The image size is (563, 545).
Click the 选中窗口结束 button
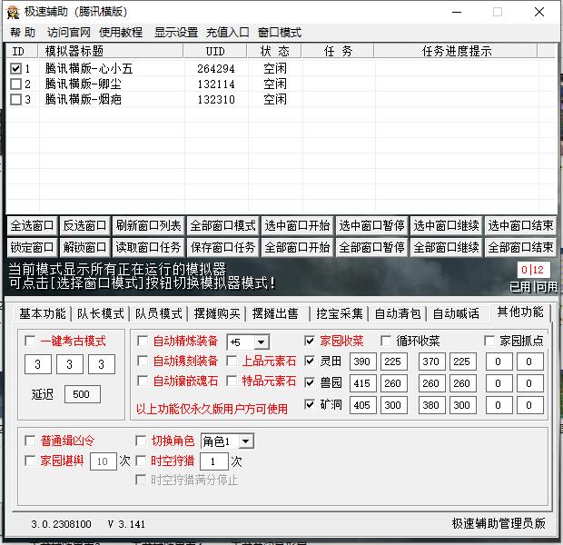(520, 225)
